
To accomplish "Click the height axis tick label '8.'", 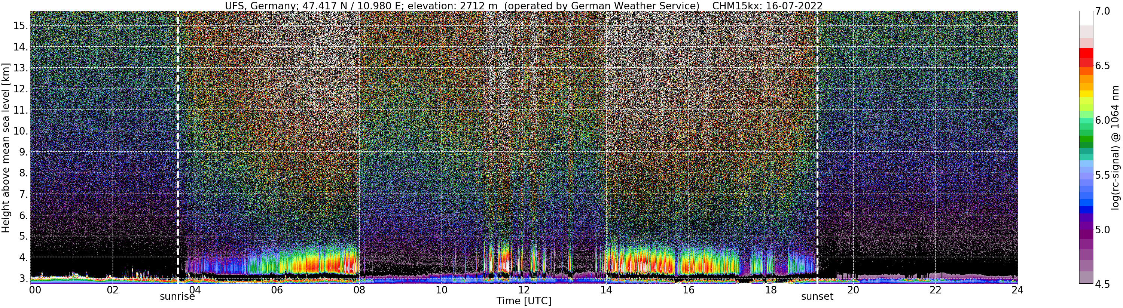I will click(x=23, y=173).
